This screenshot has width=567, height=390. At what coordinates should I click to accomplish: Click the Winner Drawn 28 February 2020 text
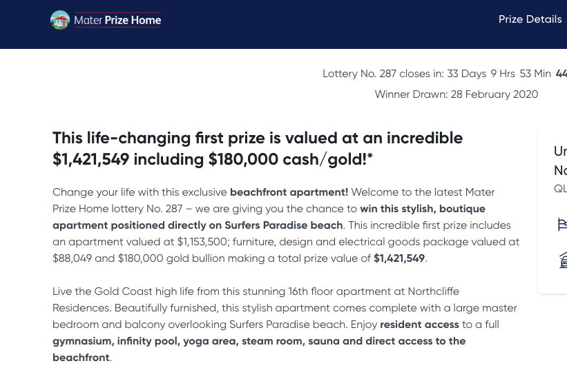[456, 94]
